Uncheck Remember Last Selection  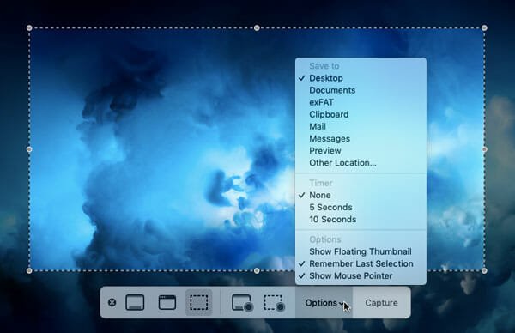(x=360, y=263)
